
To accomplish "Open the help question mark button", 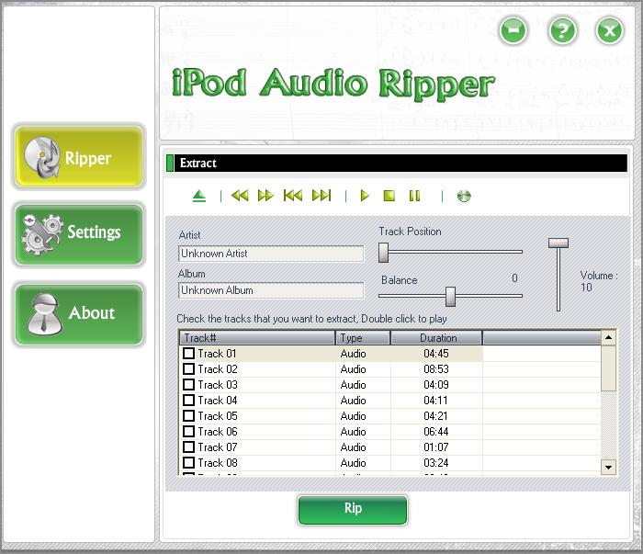I will [562, 30].
